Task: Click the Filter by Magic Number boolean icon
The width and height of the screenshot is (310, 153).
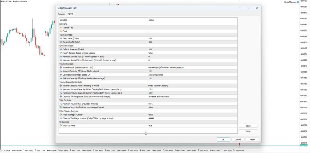Action: [61, 115]
